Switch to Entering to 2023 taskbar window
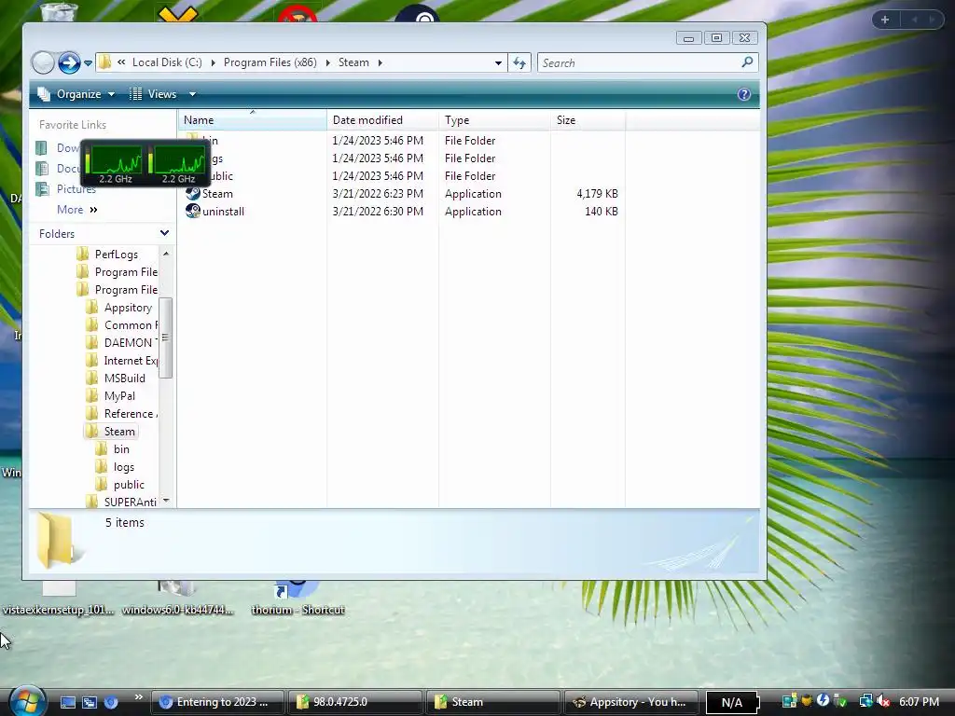Screen dimensions: 955x716 pyautogui.click(x=216, y=702)
